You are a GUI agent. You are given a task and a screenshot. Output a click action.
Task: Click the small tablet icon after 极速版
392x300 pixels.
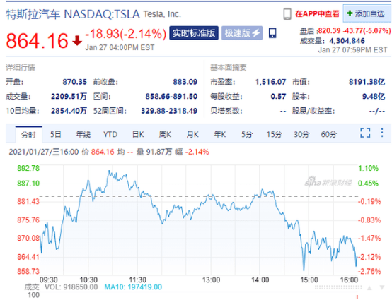pyautogui.click(x=272, y=33)
